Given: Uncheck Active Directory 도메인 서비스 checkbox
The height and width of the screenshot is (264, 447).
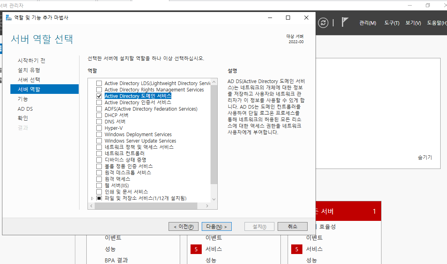Looking at the screenshot, I should (x=99, y=96).
